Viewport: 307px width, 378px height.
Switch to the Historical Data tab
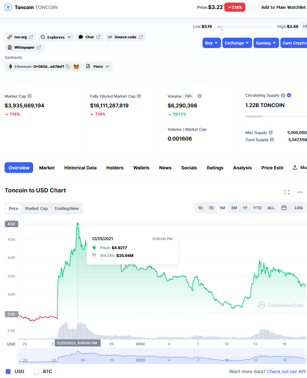[x=80, y=168]
